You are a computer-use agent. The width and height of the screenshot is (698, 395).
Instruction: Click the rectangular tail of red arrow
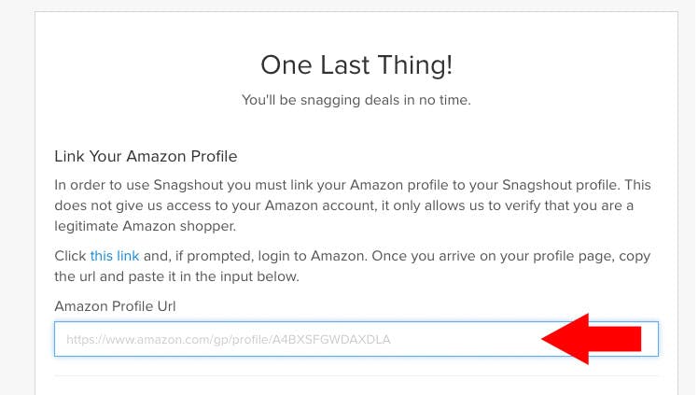[x=615, y=339]
